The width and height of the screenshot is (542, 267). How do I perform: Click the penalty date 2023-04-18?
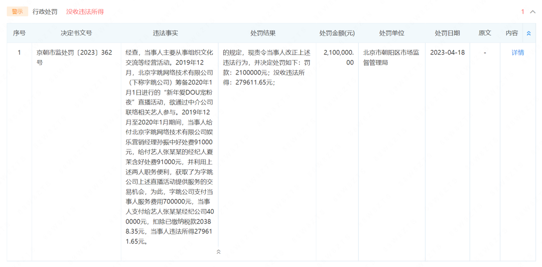447,52
